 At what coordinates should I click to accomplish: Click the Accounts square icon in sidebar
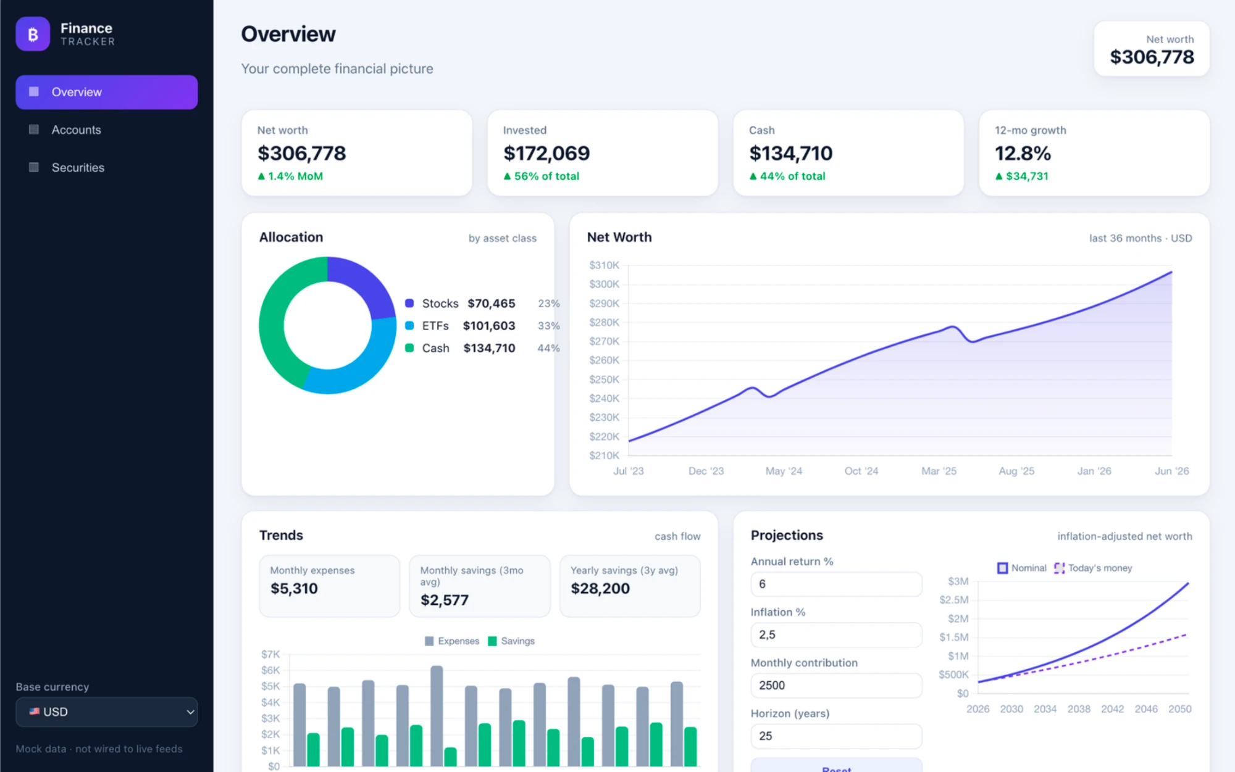pyautogui.click(x=34, y=130)
